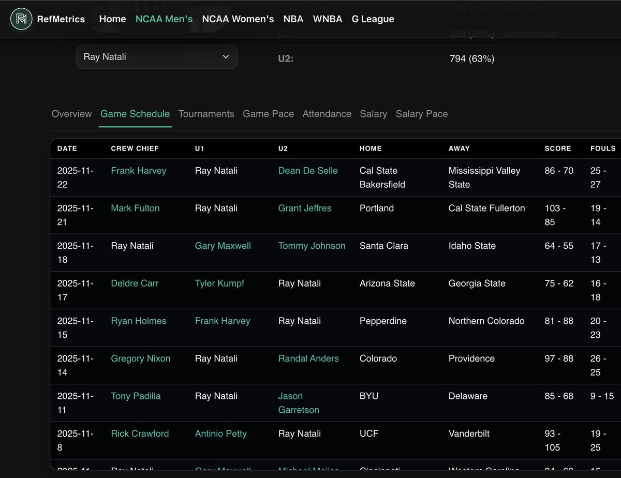Click the Santa Clara home cell
The image size is (621, 478).
tap(384, 246)
